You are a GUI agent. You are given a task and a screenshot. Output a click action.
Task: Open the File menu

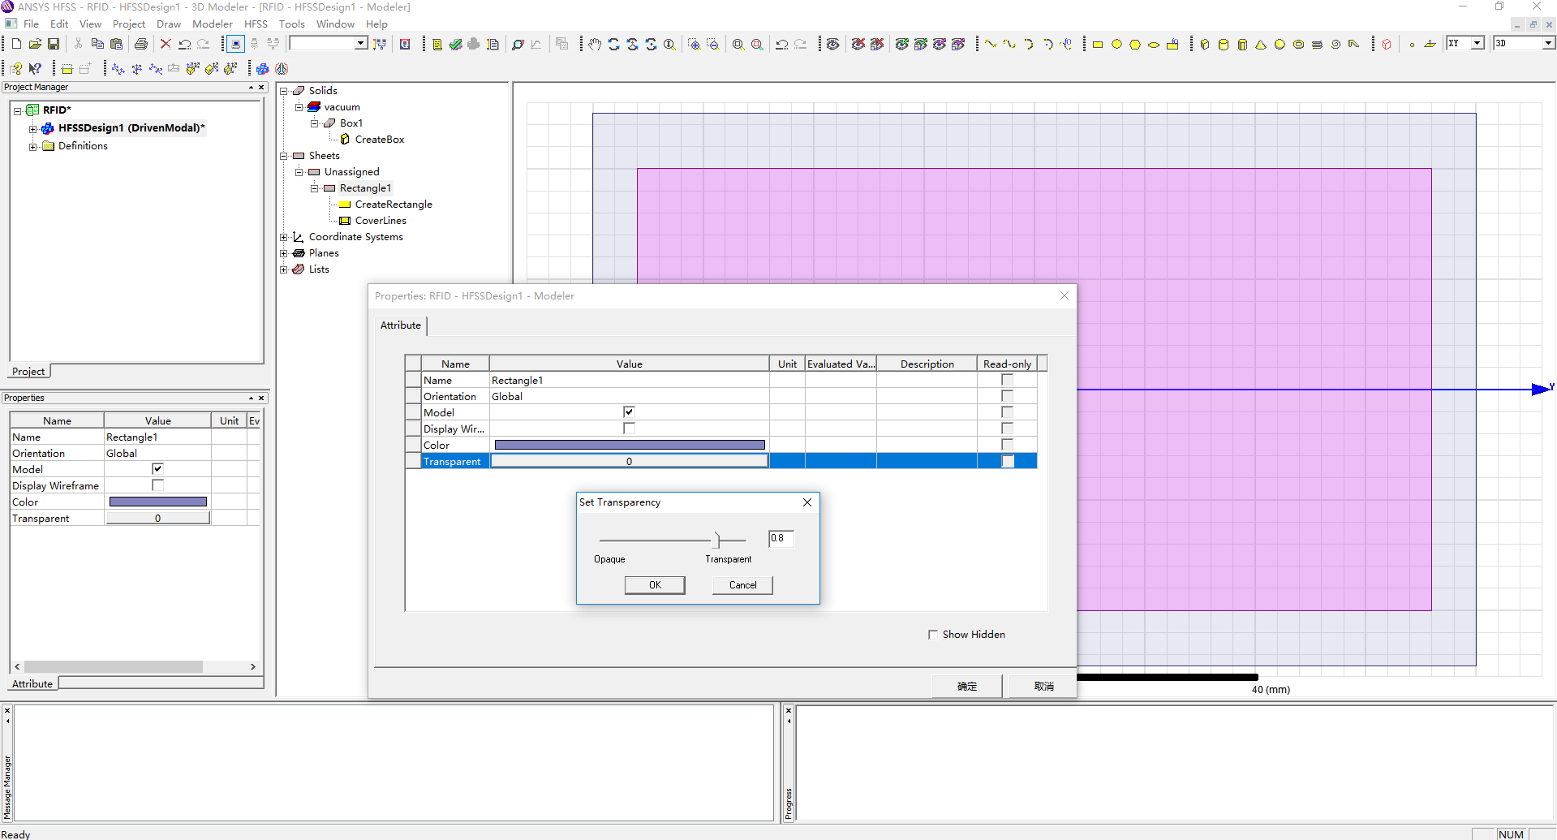pyautogui.click(x=31, y=24)
